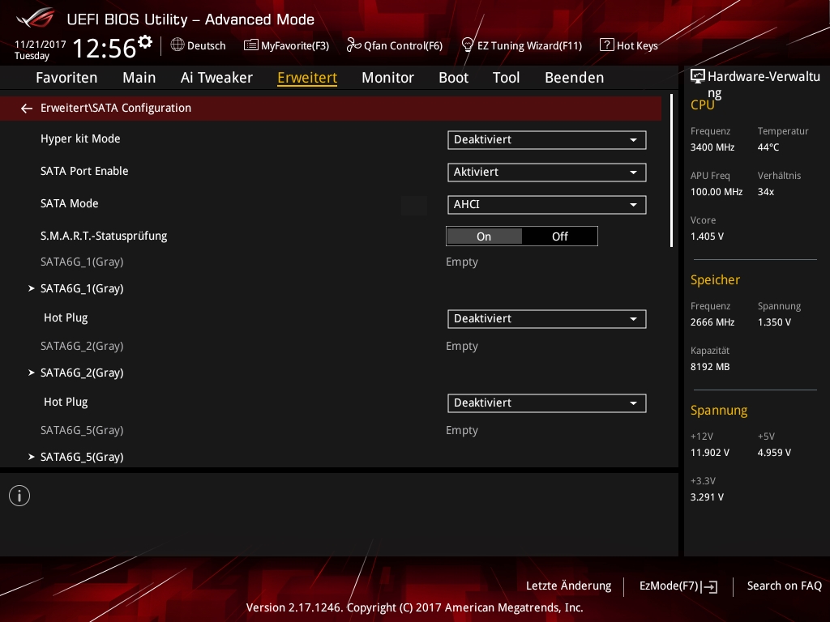Click the info icon in help area
The image size is (830, 622).
(x=19, y=496)
